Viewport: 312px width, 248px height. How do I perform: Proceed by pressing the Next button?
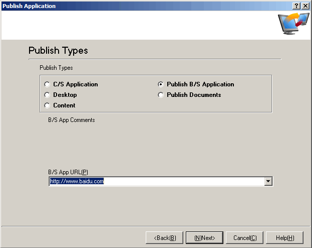pyautogui.click(x=204, y=237)
